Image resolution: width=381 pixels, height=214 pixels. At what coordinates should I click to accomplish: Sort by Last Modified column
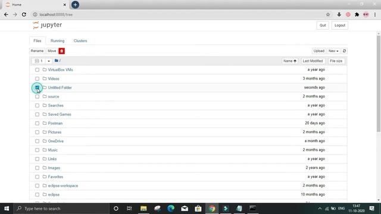[313, 61]
